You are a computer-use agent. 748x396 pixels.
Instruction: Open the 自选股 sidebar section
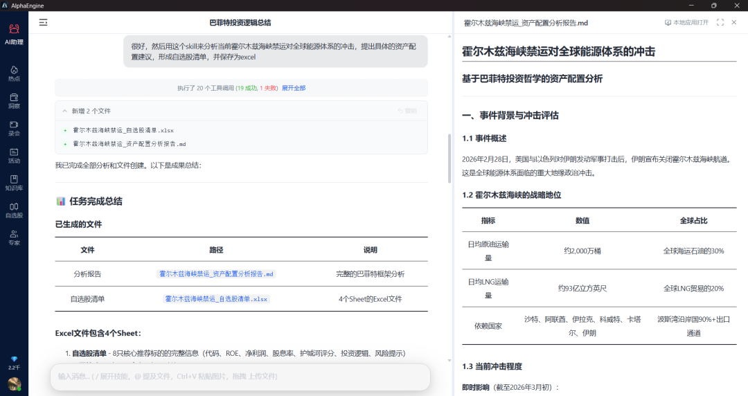[14, 210]
